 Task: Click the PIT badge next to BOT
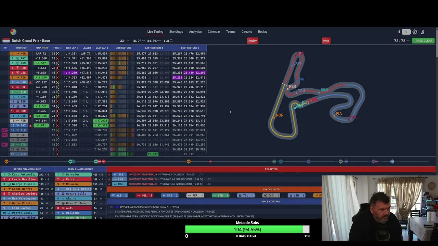pyautogui.click(x=4, y=135)
